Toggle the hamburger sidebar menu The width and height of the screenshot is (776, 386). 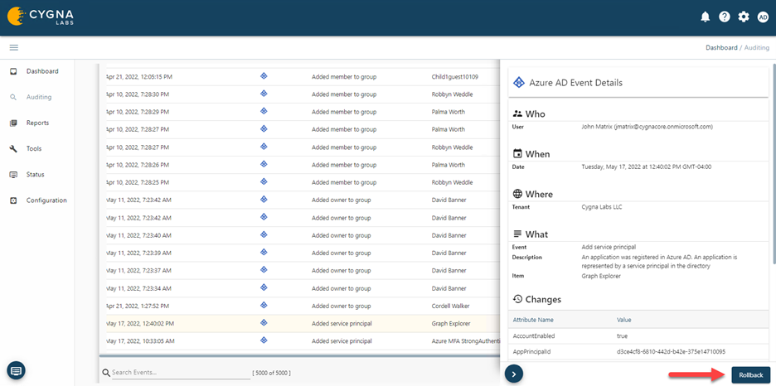coord(14,47)
